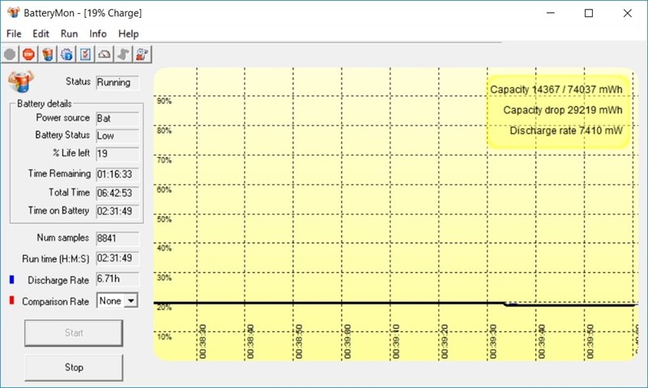Click the Time on Battery value 02:31:49
The width and height of the screenshot is (648, 388).
[117, 211]
